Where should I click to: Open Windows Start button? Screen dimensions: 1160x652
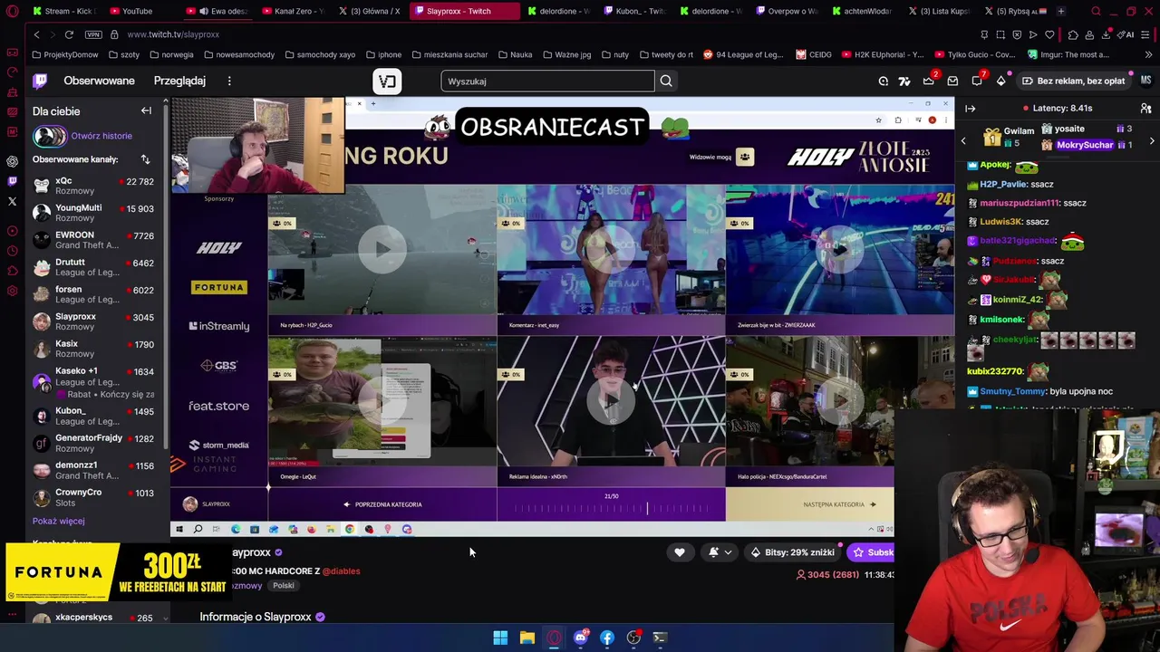(500, 638)
